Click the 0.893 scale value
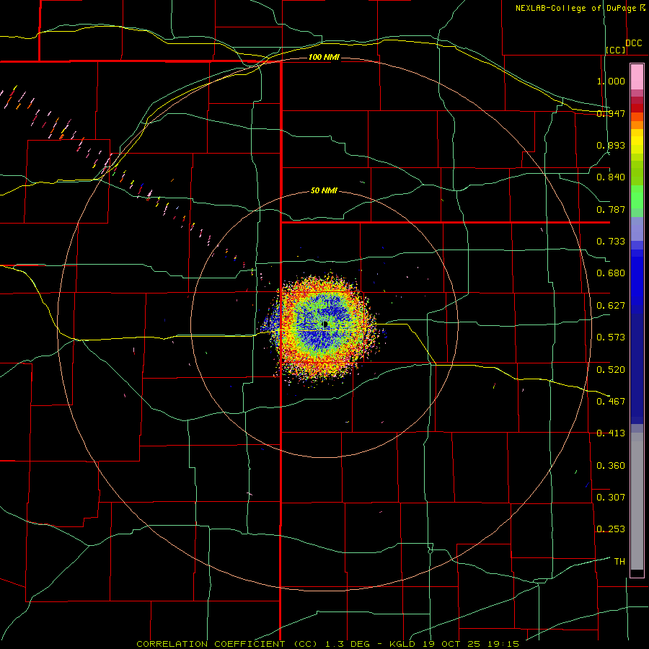The image size is (649, 649). [x=611, y=145]
